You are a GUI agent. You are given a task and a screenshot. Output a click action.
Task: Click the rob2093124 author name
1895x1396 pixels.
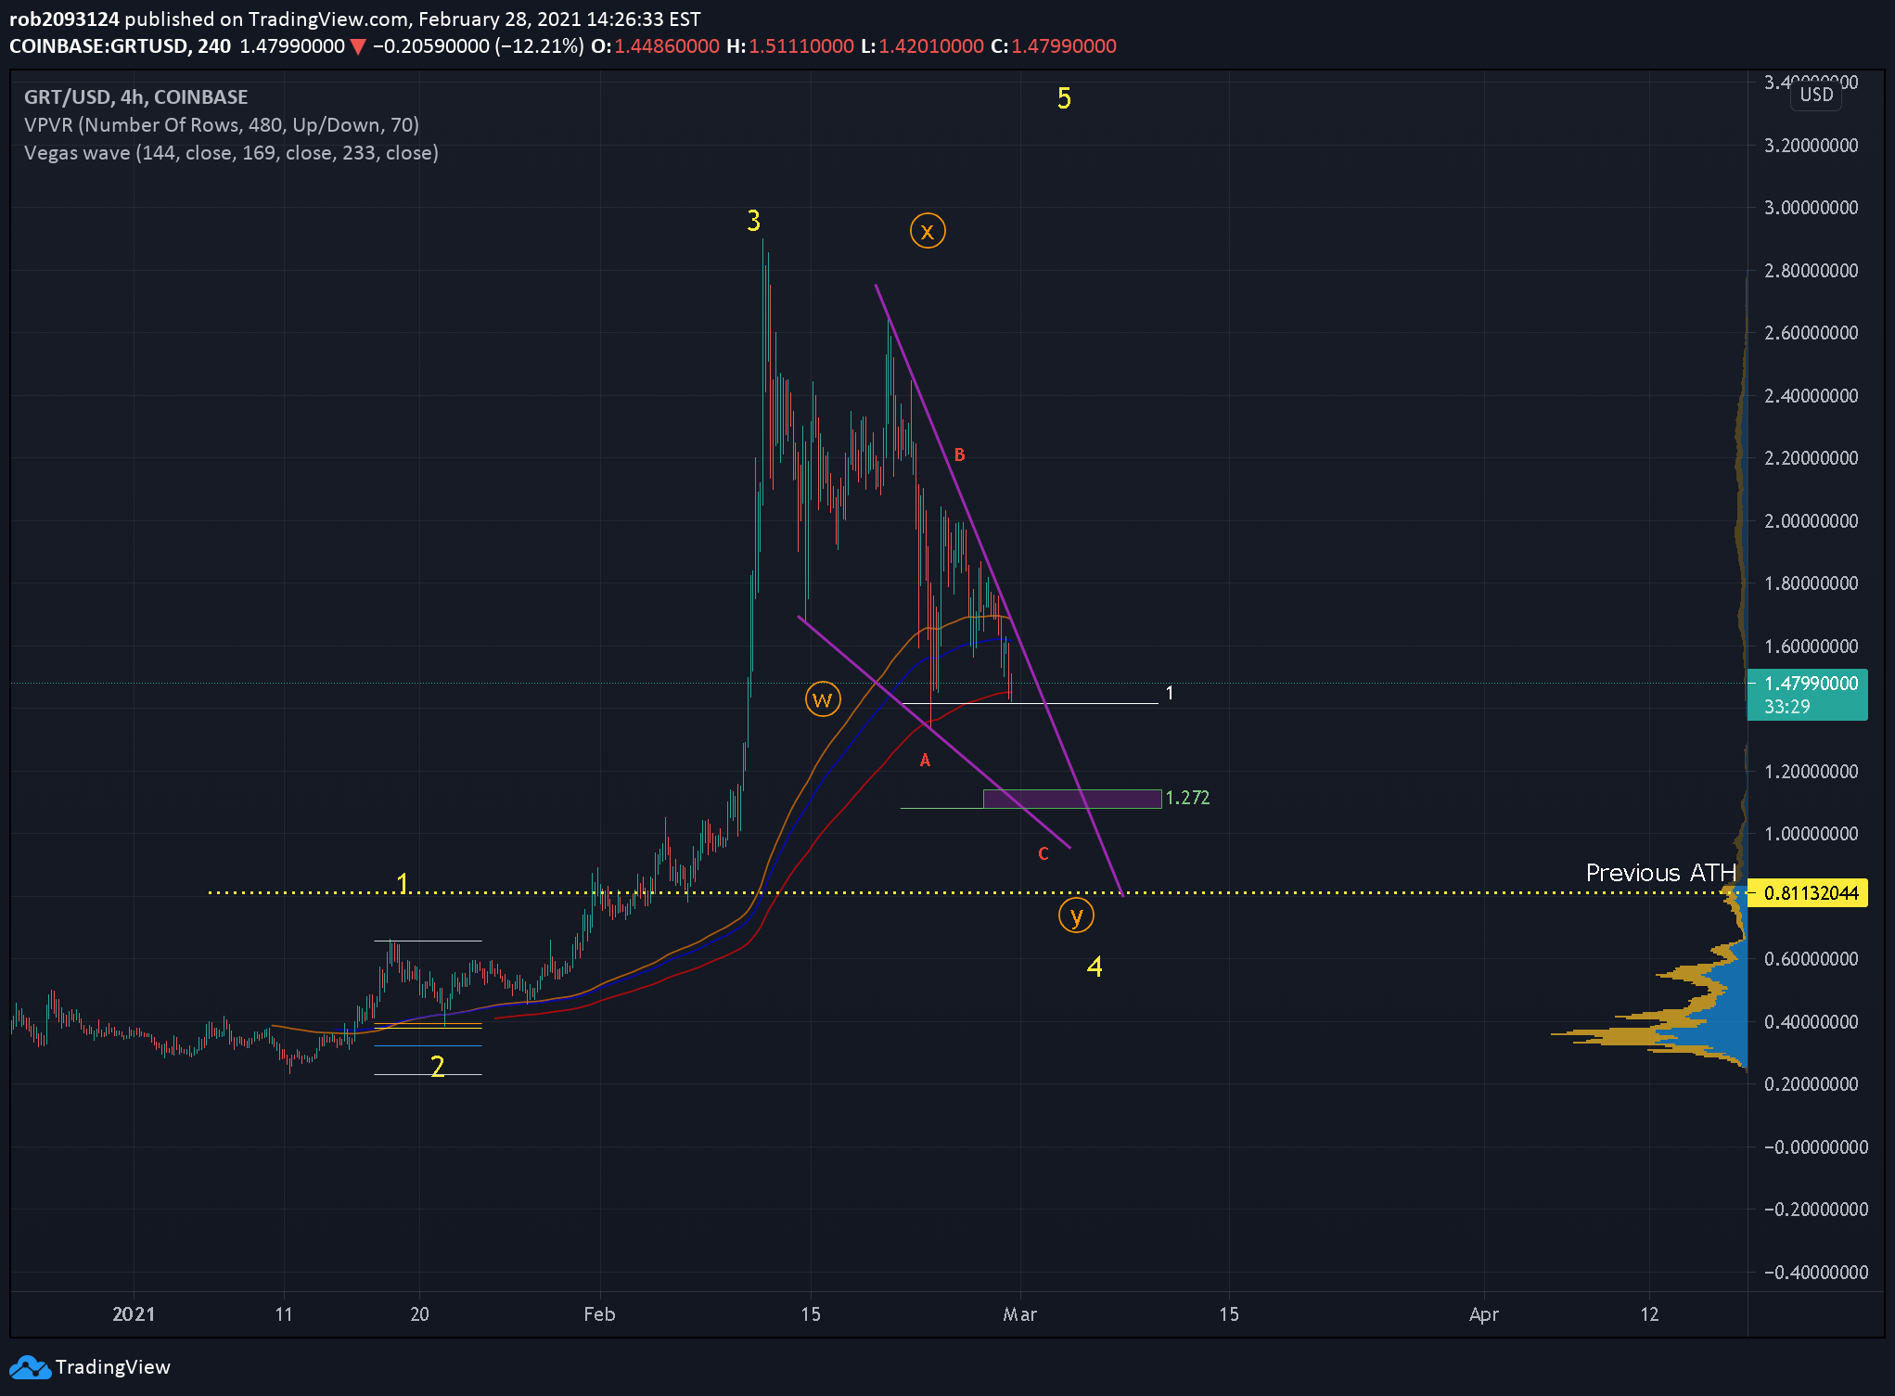click(x=64, y=19)
